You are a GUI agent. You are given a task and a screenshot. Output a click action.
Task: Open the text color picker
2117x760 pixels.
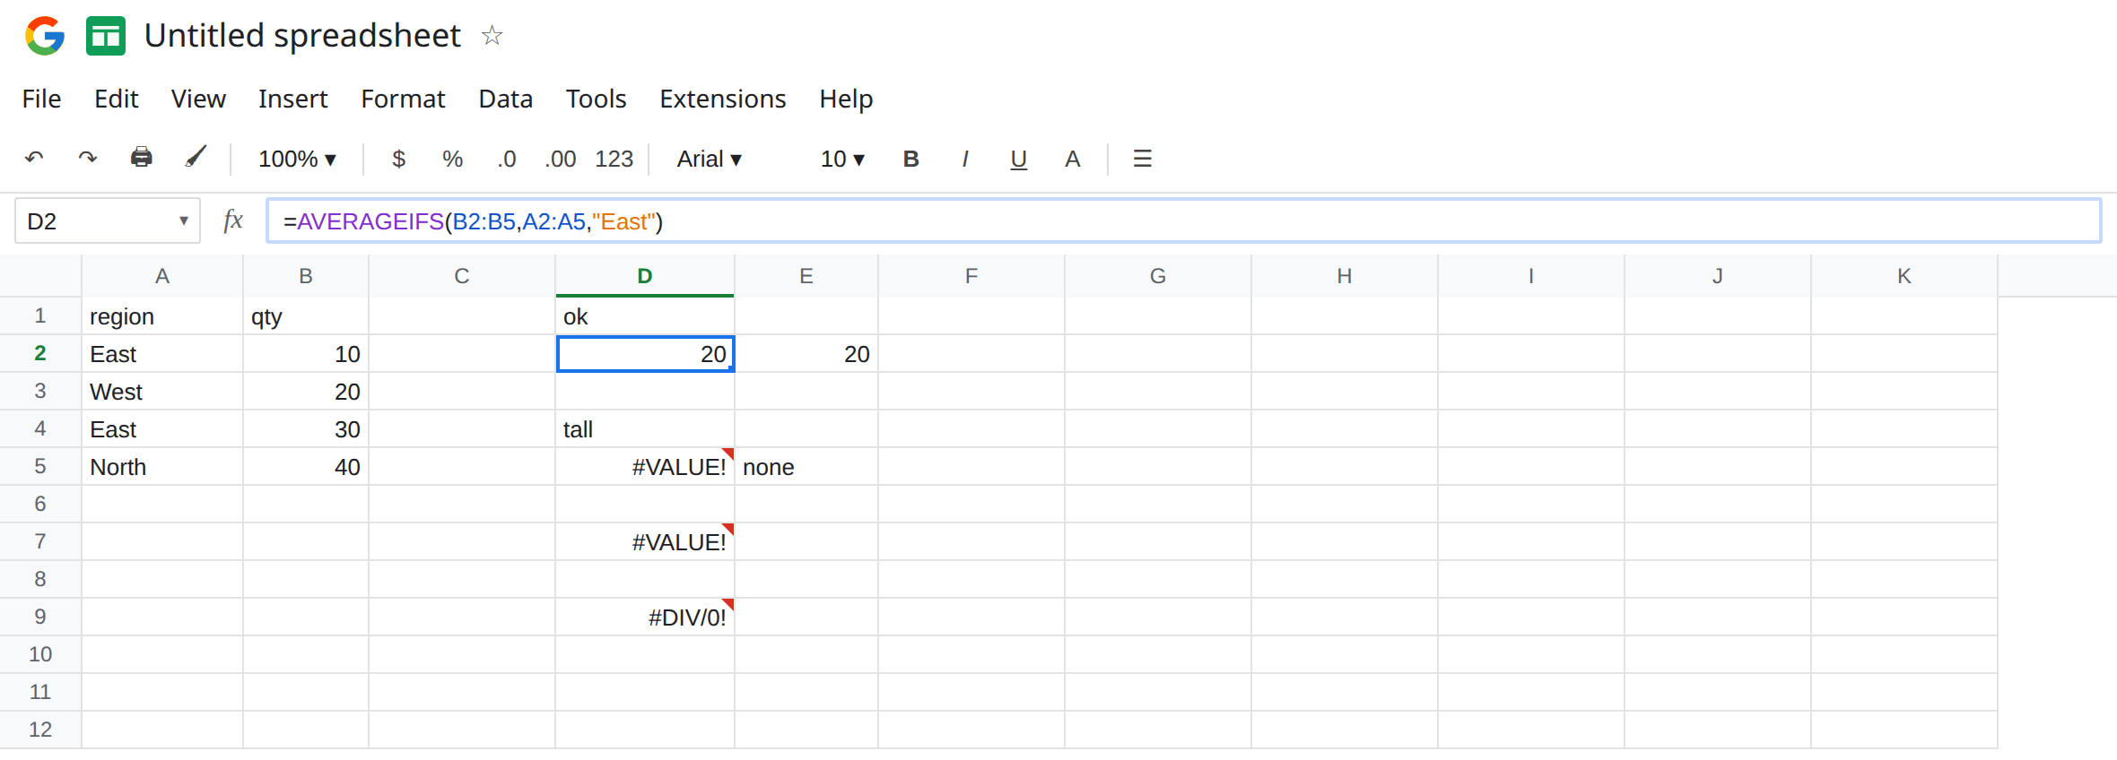click(x=1072, y=159)
